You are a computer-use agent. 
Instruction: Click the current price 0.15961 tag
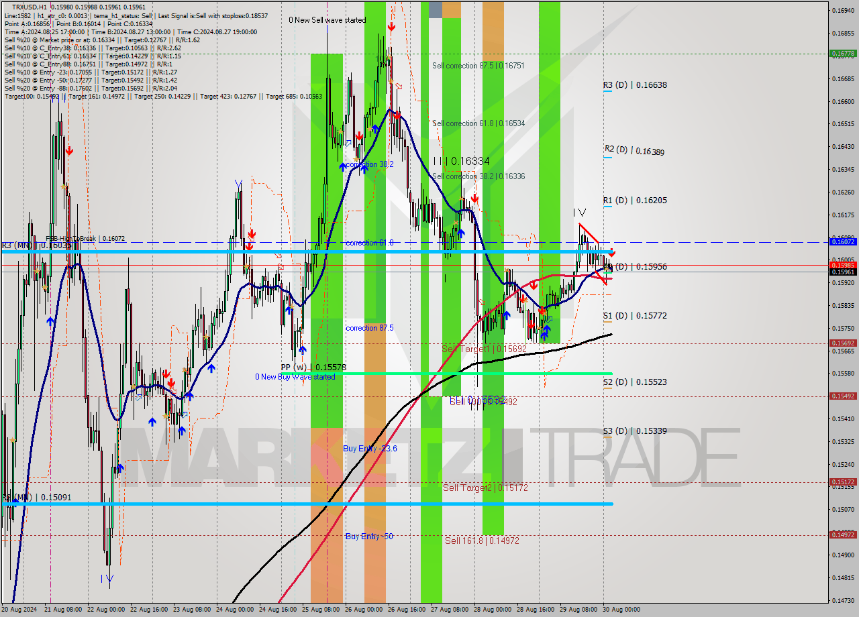click(843, 272)
